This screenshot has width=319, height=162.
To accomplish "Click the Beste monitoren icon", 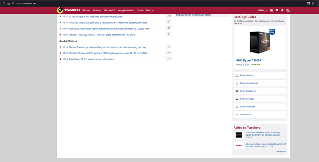I will point(237,107).
